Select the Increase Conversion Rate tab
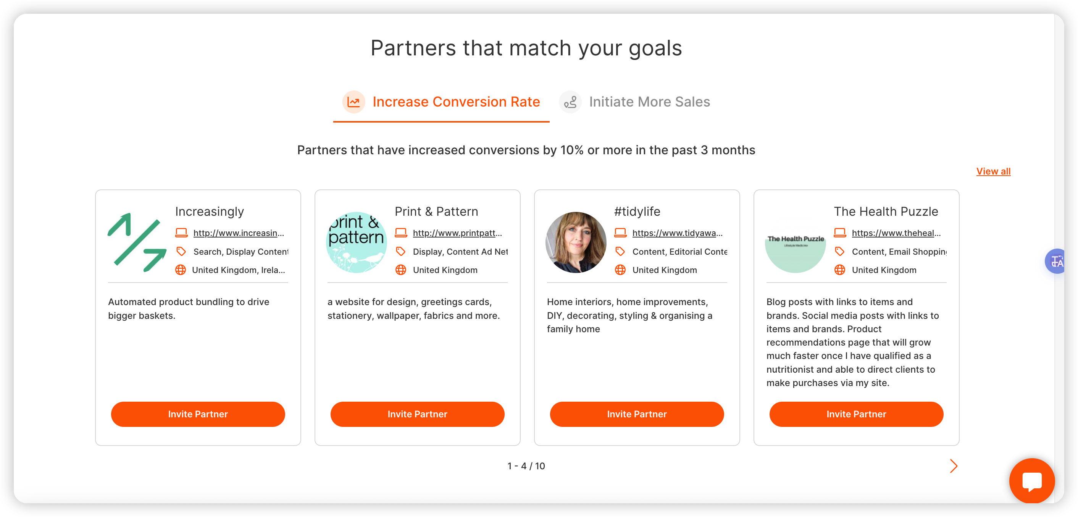 (x=456, y=102)
